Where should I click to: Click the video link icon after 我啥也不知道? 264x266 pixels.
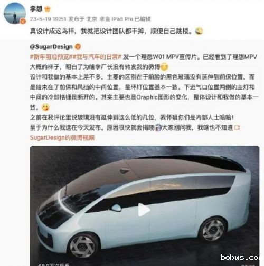tap(237, 127)
